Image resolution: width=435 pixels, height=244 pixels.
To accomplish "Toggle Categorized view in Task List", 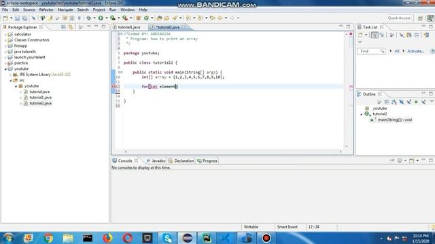I will 375,35.
